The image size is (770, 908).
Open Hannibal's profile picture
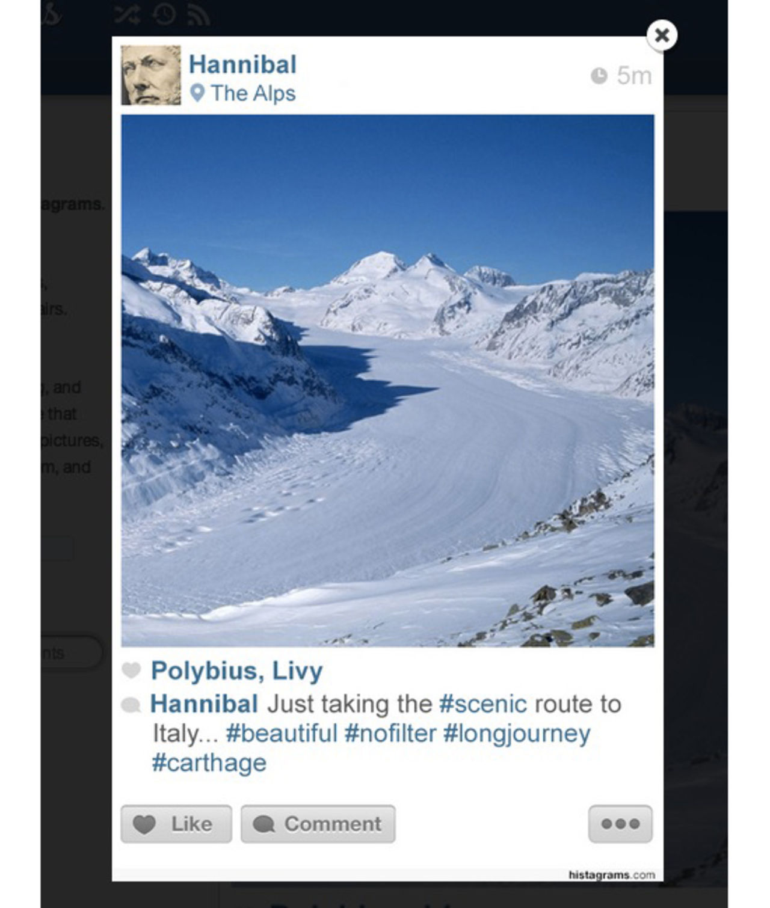click(x=150, y=76)
